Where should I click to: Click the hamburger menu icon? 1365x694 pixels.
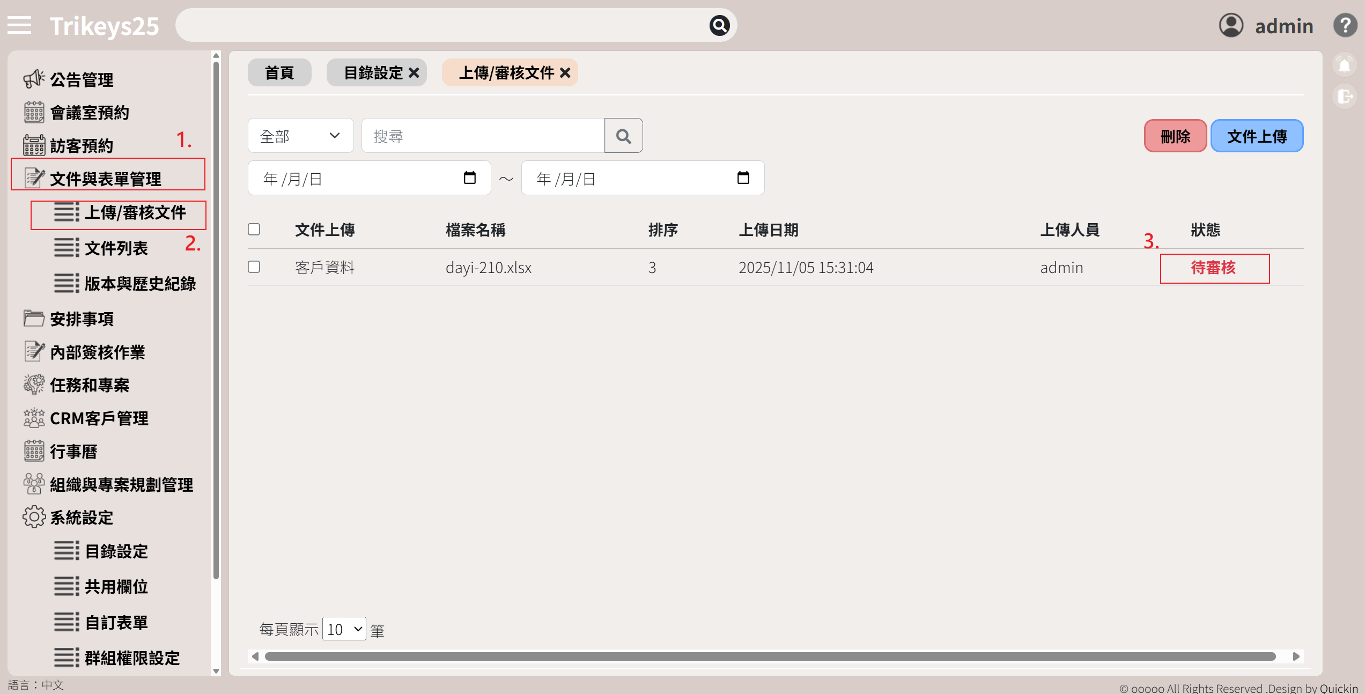point(19,25)
